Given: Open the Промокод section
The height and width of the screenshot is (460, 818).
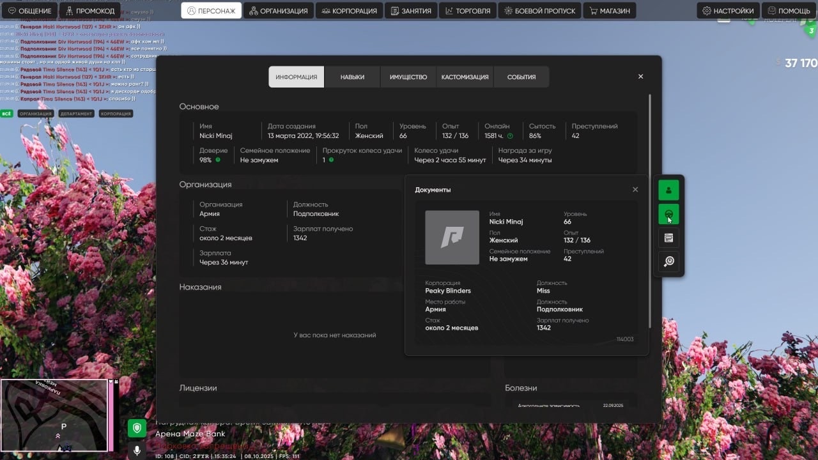Looking at the screenshot, I should [x=90, y=11].
